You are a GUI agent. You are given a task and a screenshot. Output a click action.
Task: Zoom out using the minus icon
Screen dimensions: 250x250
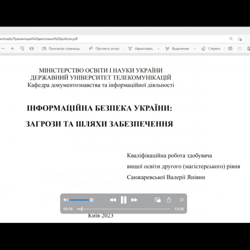[2, 48]
